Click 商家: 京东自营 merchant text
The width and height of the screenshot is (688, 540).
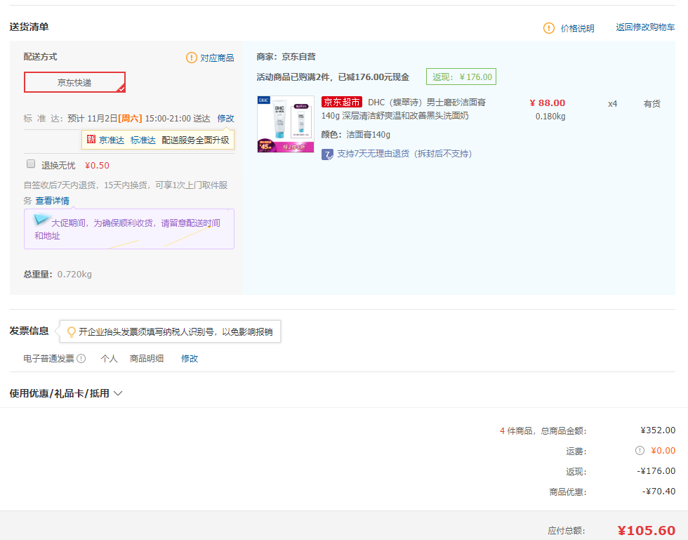pos(286,57)
